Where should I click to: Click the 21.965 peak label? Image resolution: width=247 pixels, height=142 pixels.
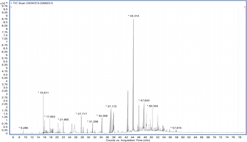(64, 119)
